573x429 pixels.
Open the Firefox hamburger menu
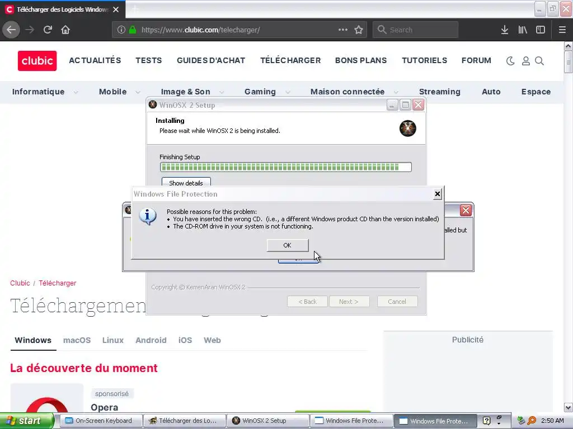coord(562,30)
